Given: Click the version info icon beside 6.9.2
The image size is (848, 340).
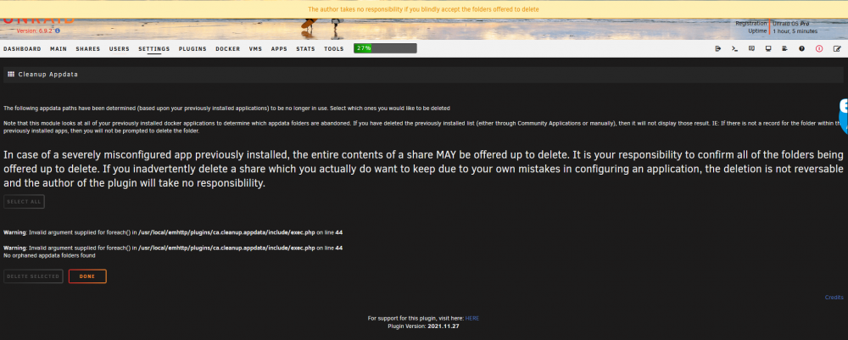Looking at the screenshot, I should pos(58,31).
